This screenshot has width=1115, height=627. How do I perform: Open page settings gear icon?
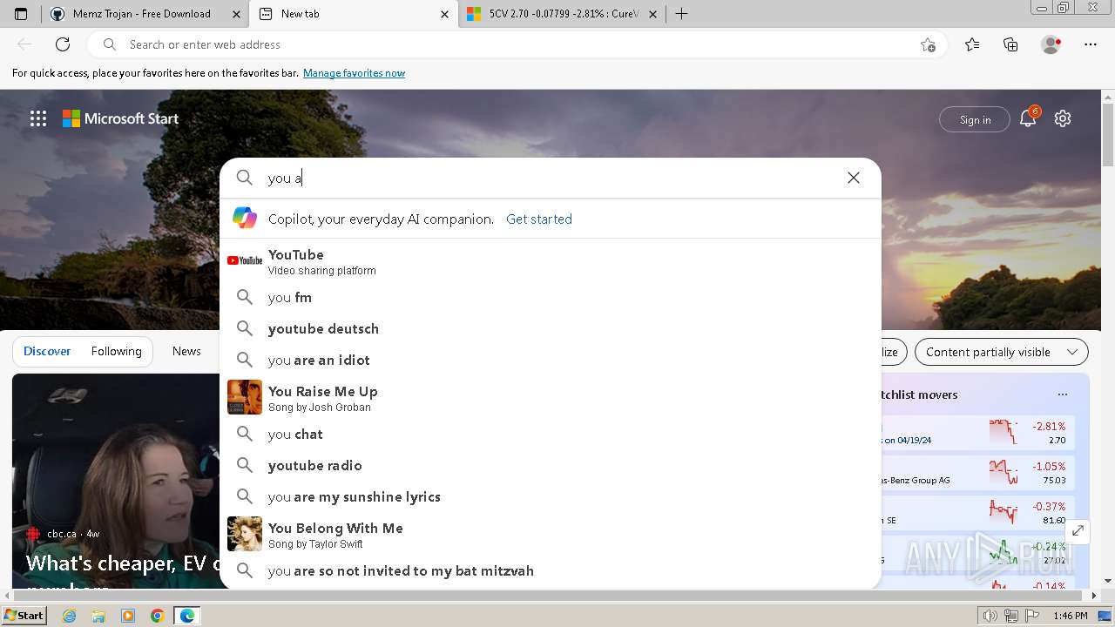(1063, 118)
